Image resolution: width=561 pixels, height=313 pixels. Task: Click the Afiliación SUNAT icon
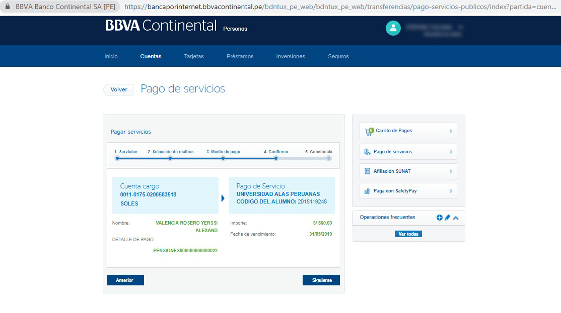click(367, 171)
